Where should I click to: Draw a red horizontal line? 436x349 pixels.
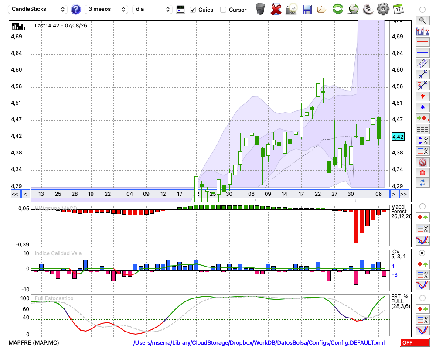(422, 42)
